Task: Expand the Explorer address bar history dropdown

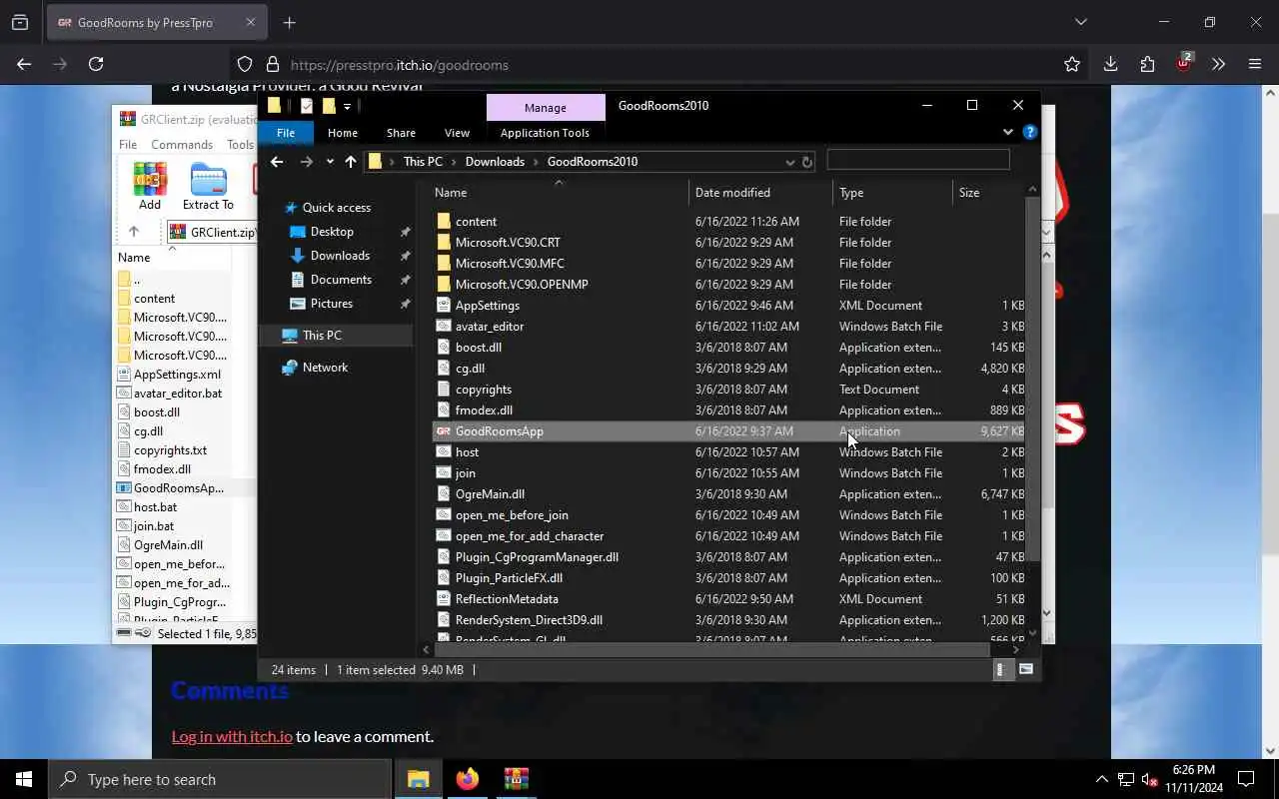Action: tap(789, 162)
